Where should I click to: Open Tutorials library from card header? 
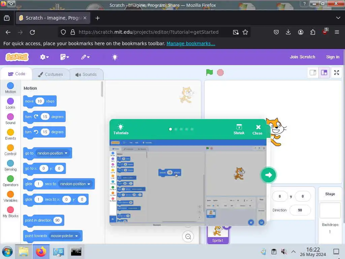tap(121, 129)
